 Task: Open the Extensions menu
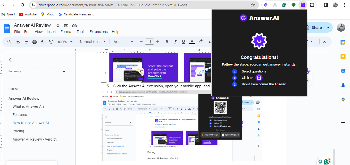(98, 31)
